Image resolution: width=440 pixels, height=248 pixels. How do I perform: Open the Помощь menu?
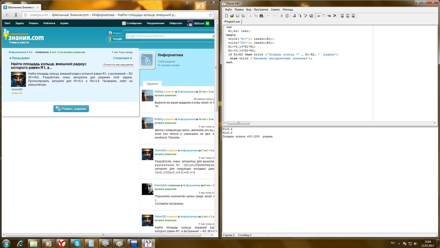[x=288, y=10]
